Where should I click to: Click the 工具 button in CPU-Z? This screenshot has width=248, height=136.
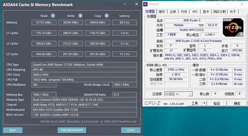[x=195, y=103]
